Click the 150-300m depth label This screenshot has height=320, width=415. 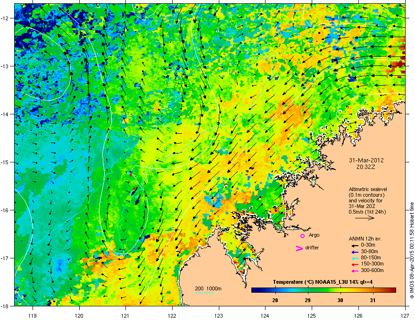pos(372,264)
